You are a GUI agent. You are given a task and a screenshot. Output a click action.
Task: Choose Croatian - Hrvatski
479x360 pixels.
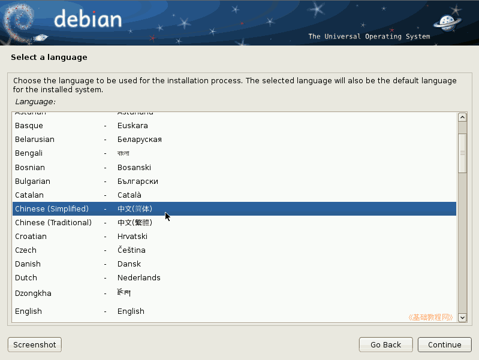tap(234, 237)
